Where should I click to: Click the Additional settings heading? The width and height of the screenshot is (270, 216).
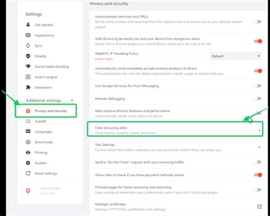[x=43, y=101]
